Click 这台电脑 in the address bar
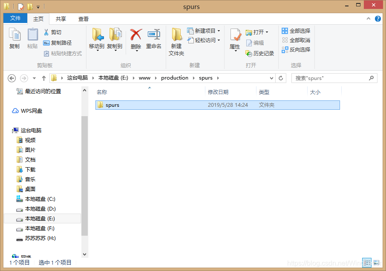 point(78,78)
